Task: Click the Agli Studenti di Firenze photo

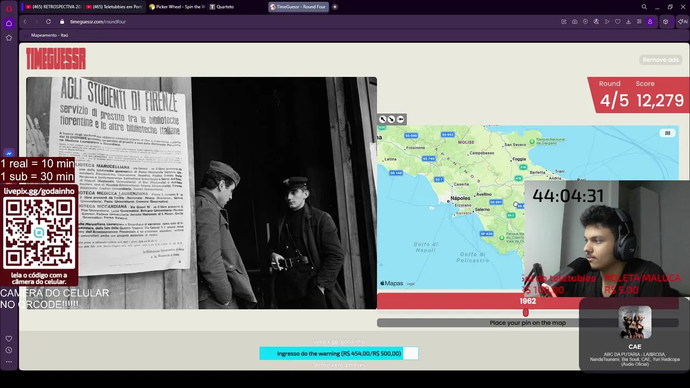Action: tap(202, 193)
